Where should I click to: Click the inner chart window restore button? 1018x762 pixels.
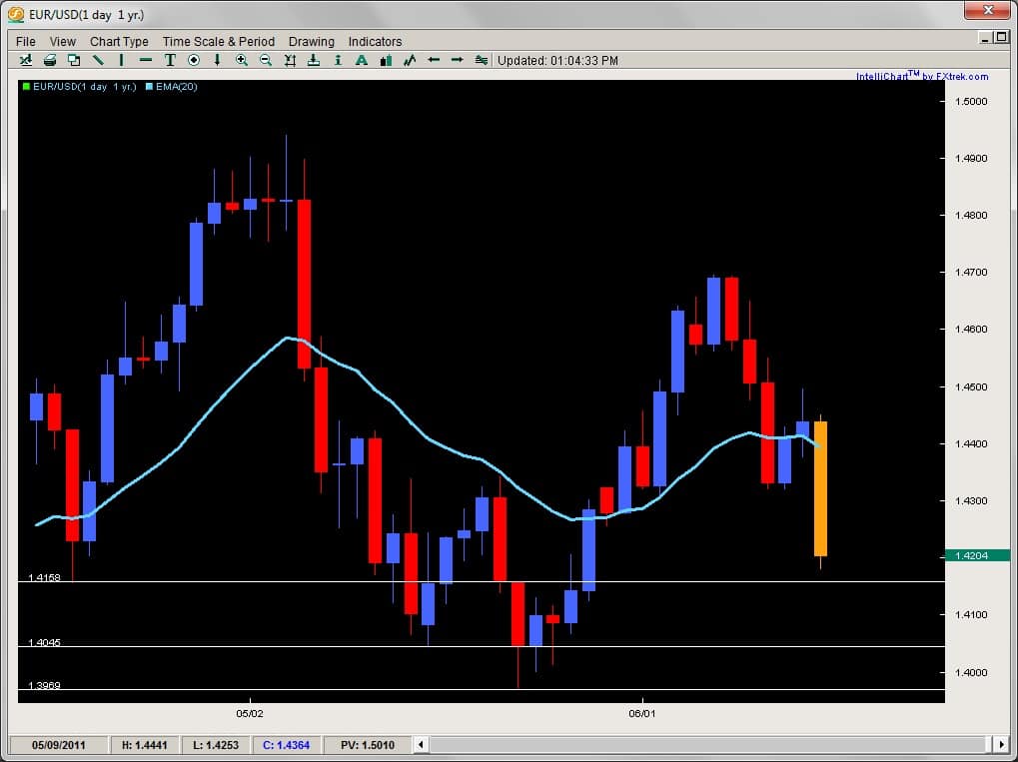[1000, 38]
